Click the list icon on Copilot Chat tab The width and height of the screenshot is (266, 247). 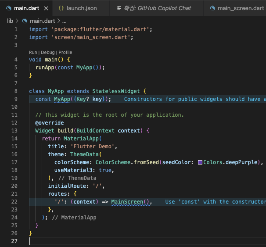pos(119,8)
